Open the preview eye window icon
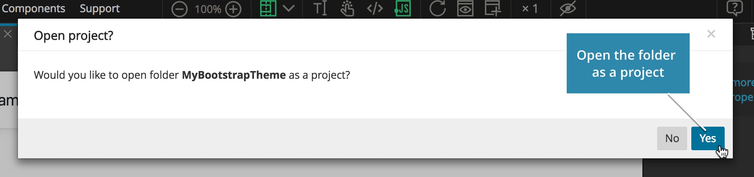This screenshot has height=177, width=754. (465, 9)
